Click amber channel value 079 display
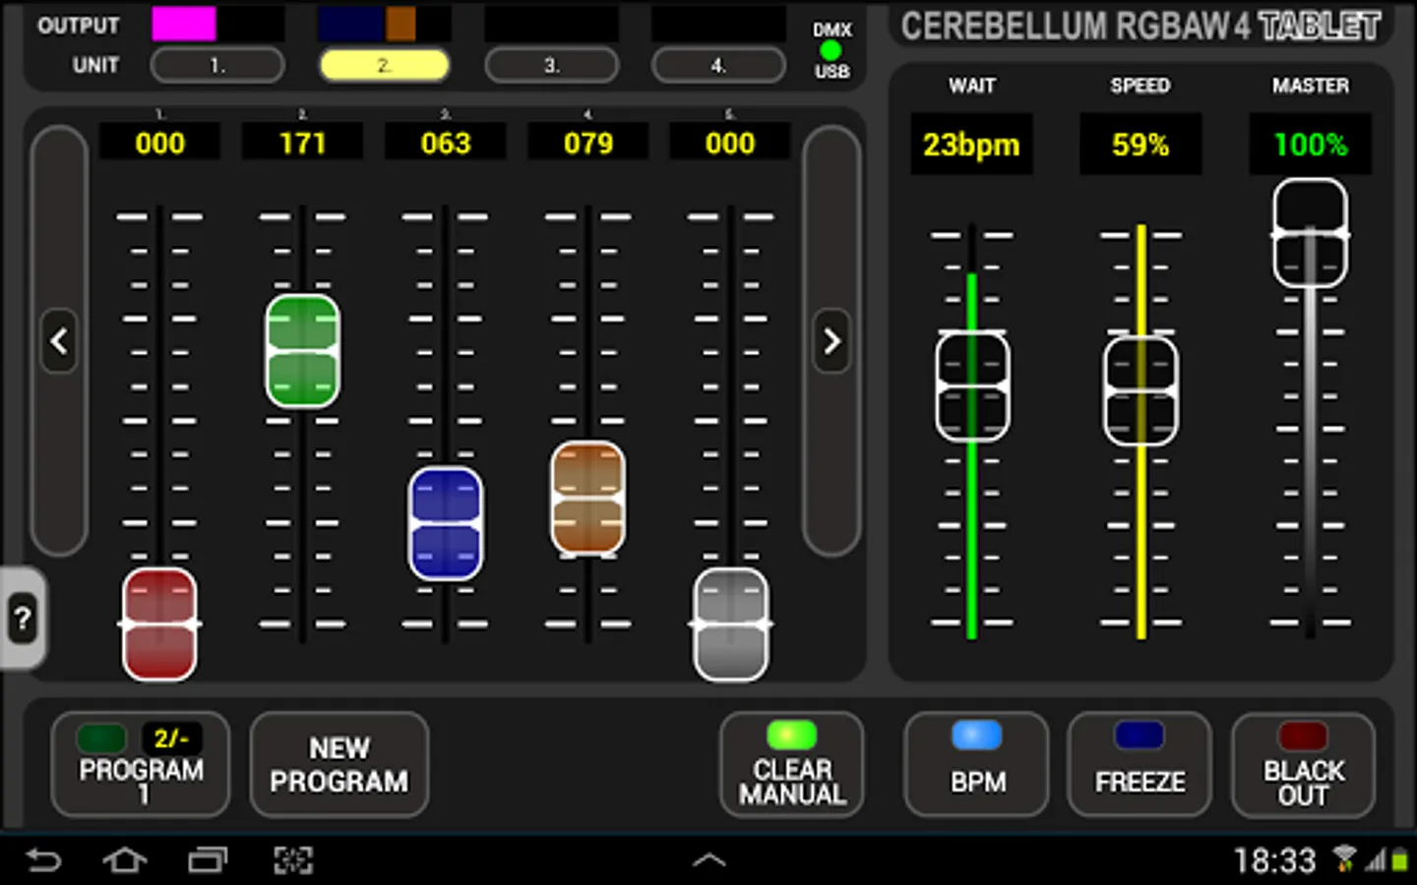This screenshot has height=885, width=1417. (x=587, y=144)
